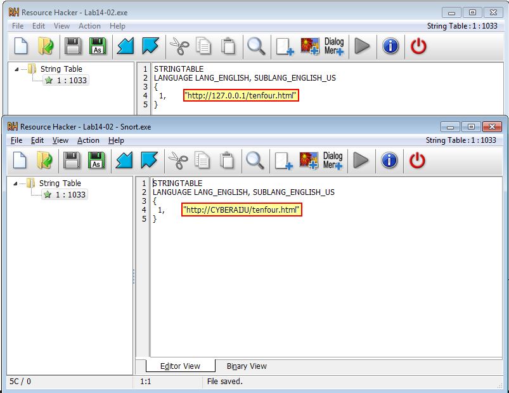Click '5C / 0' status bar entry

[x=20, y=382]
